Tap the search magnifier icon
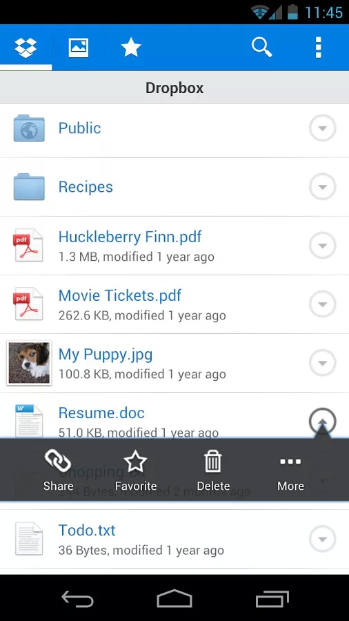Image resolution: width=349 pixels, height=621 pixels. 261,48
